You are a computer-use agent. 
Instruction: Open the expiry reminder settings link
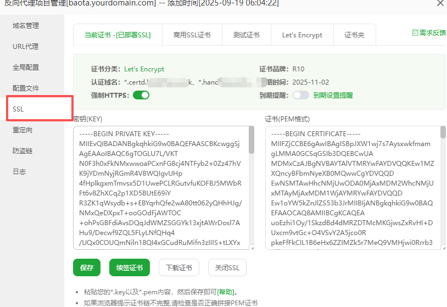click(333, 95)
